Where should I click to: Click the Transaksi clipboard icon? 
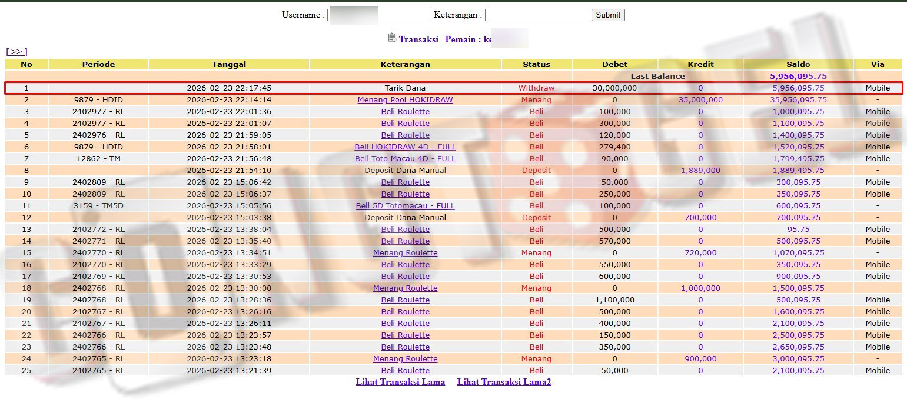click(392, 38)
